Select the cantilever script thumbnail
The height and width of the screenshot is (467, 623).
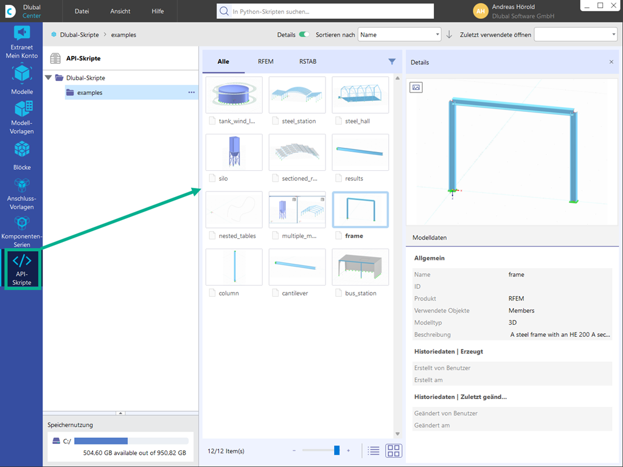coord(297,267)
